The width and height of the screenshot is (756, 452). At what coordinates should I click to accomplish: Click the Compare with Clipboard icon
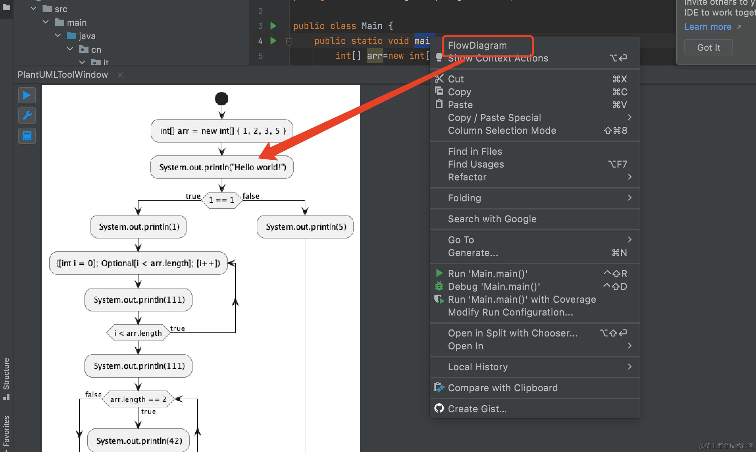(x=439, y=387)
